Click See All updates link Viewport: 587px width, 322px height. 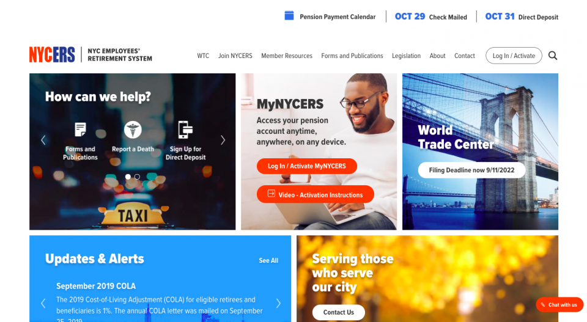point(268,261)
